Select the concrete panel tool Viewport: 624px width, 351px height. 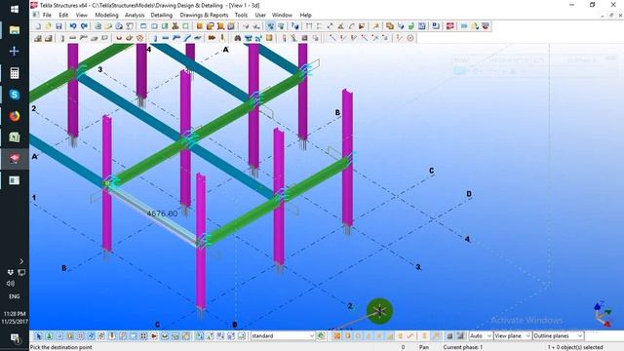[x=104, y=38]
